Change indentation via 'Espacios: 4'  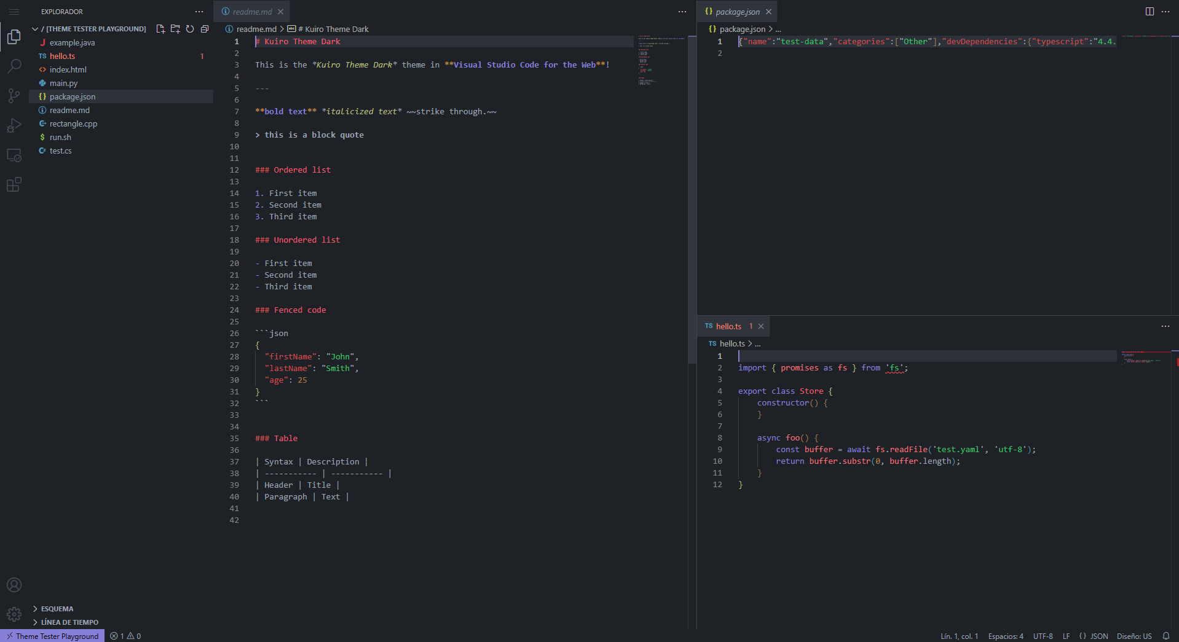[1006, 636]
